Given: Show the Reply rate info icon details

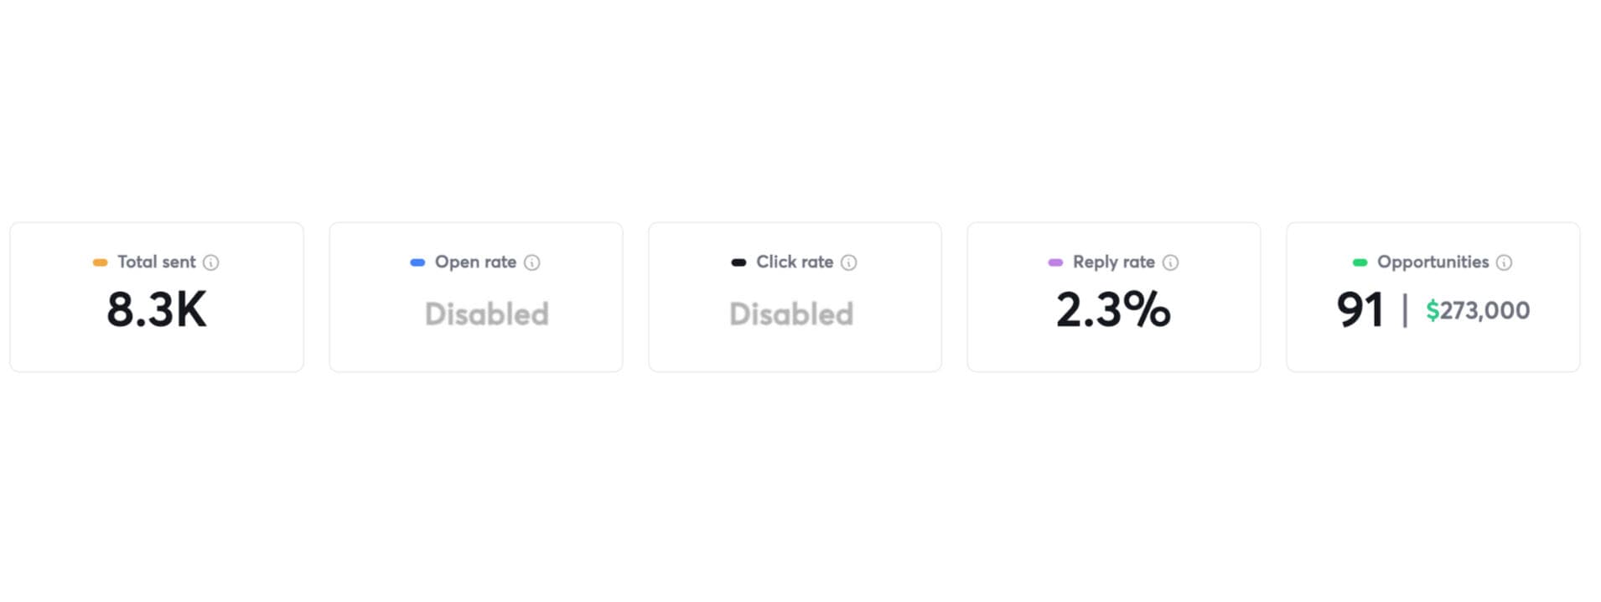Looking at the screenshot, I should pos(1170,262).
